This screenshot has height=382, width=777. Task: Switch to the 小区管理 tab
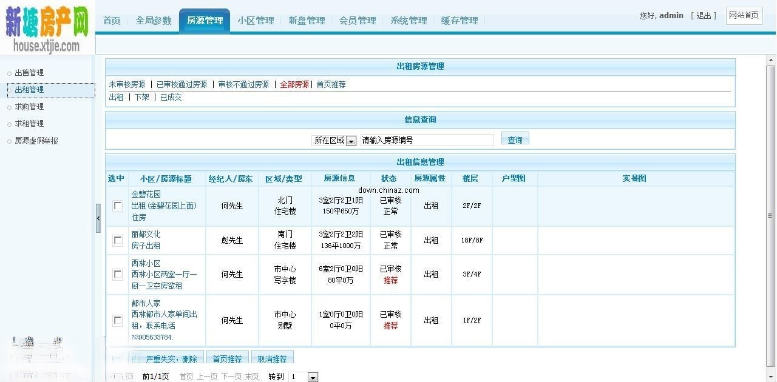(257, 20)
